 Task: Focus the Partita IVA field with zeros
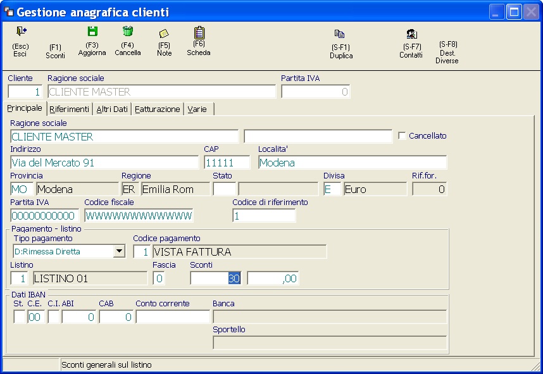point(45,216)
